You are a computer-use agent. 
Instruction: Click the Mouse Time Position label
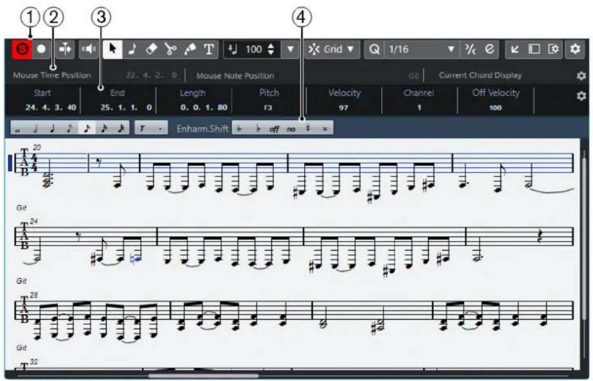point(52,75)
